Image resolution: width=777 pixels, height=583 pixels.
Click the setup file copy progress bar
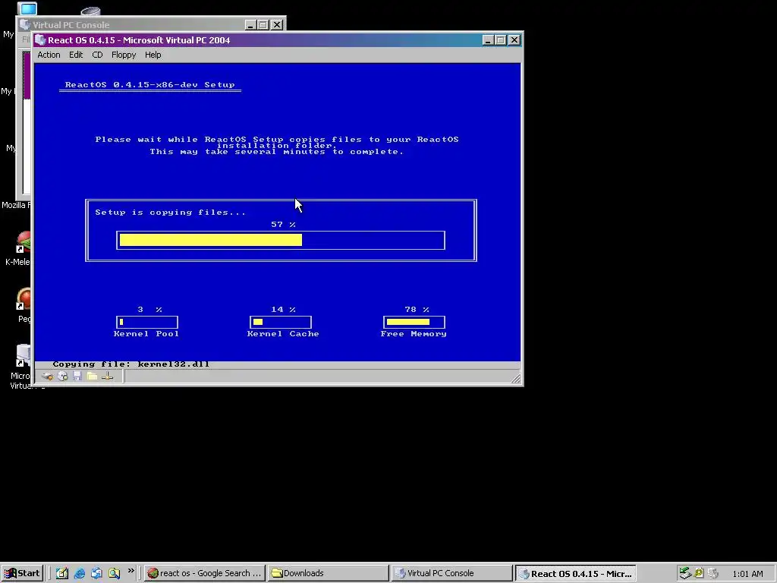[x=281, y=240]
